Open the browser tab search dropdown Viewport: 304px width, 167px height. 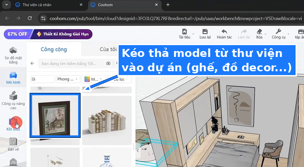pyautogui.click(x=6, y=5)
